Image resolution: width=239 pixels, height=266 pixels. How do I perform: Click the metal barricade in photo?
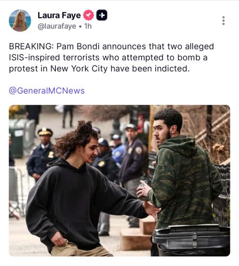(x=17, y=193)
